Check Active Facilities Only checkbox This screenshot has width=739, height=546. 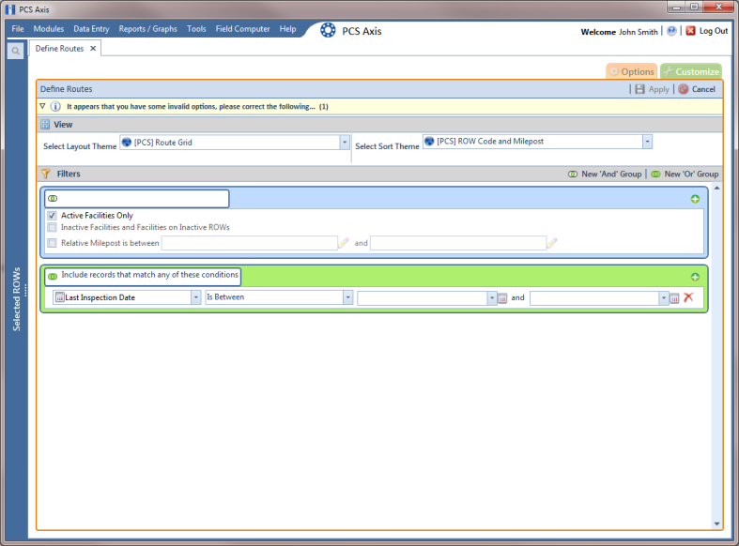(53, 216)
